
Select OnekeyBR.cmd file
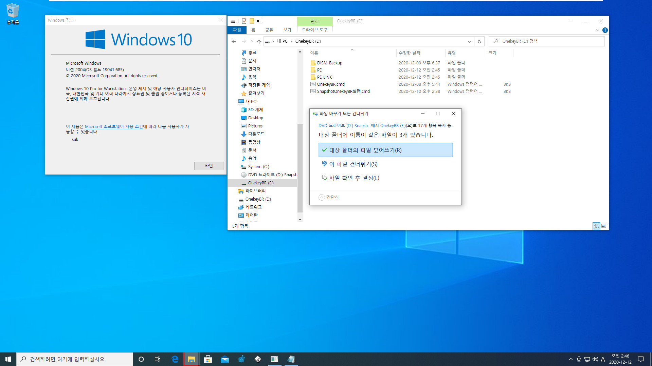coord(330,84)
